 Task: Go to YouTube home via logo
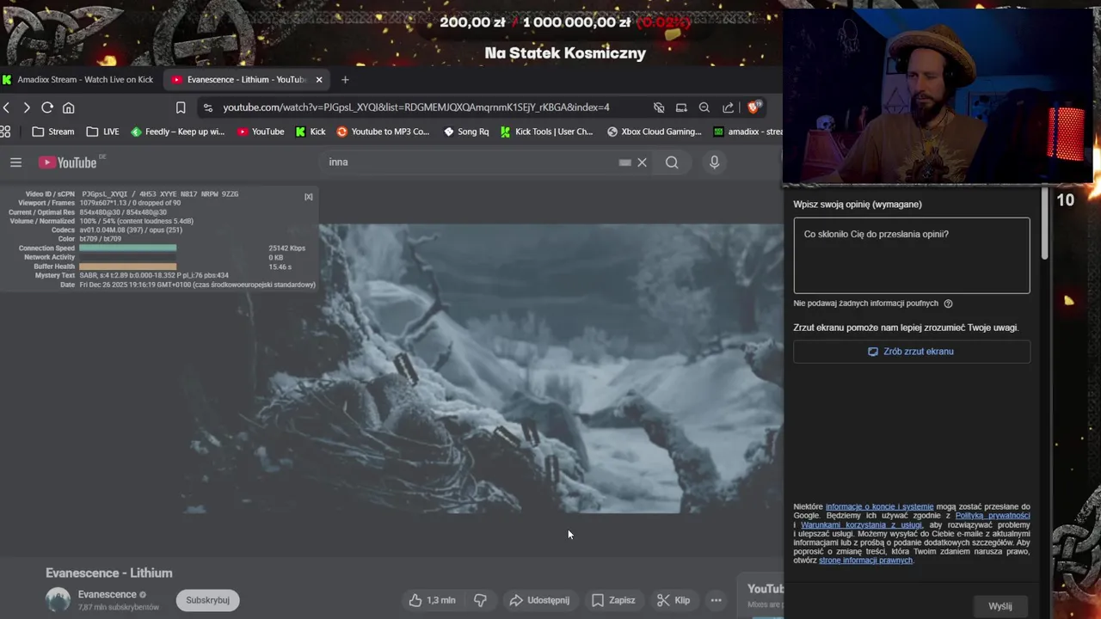[67, 162]
